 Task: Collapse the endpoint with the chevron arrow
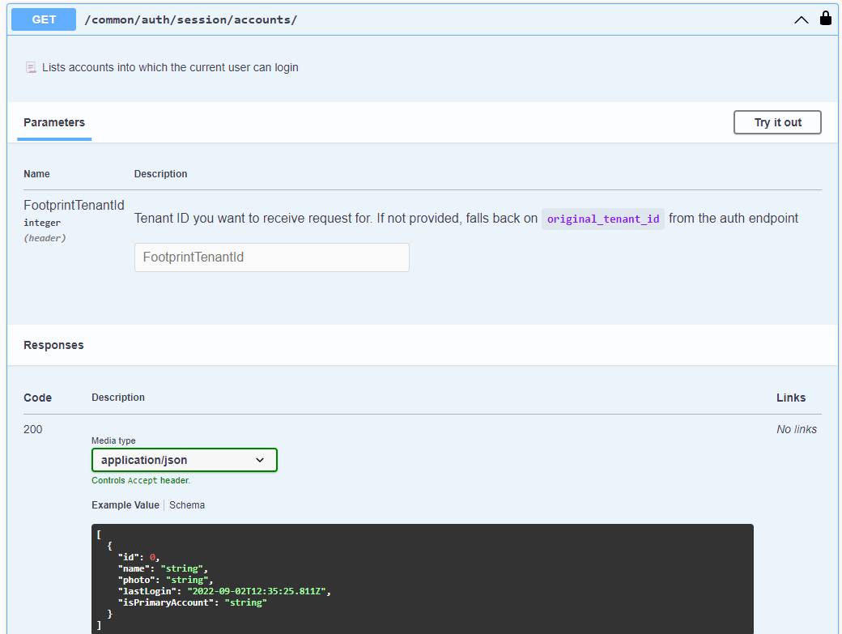[801, 20]
